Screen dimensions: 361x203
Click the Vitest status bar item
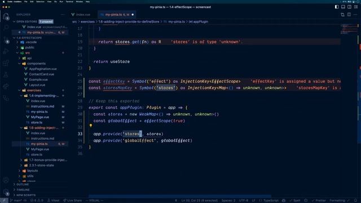click(x=54, y=201)
